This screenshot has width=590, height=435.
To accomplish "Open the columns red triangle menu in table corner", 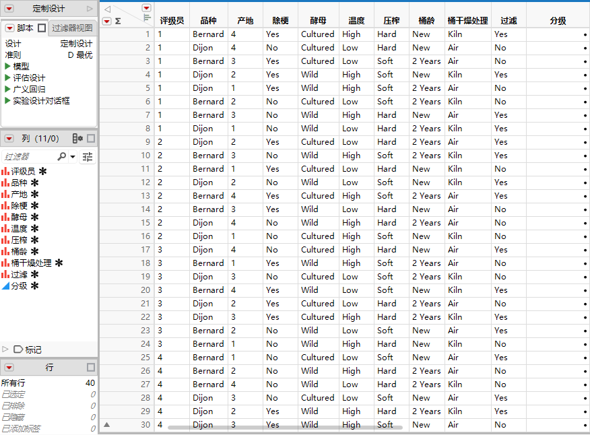I will (146, 8).
